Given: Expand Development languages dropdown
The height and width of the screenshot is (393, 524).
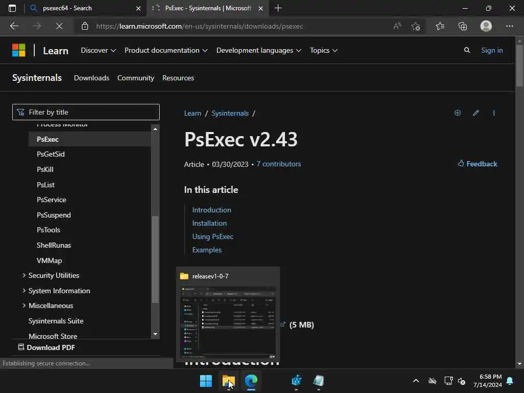Looking at the screenshot, I should (x=258, y=50).
